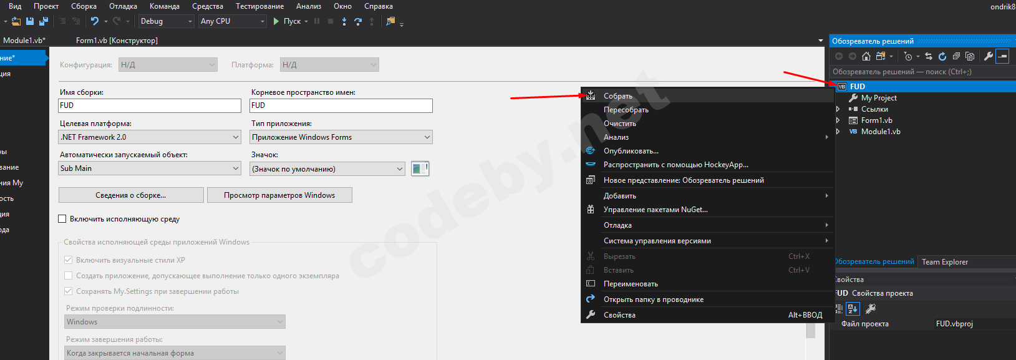Open the Sub Main startup object dropdown

click(150, 168)
